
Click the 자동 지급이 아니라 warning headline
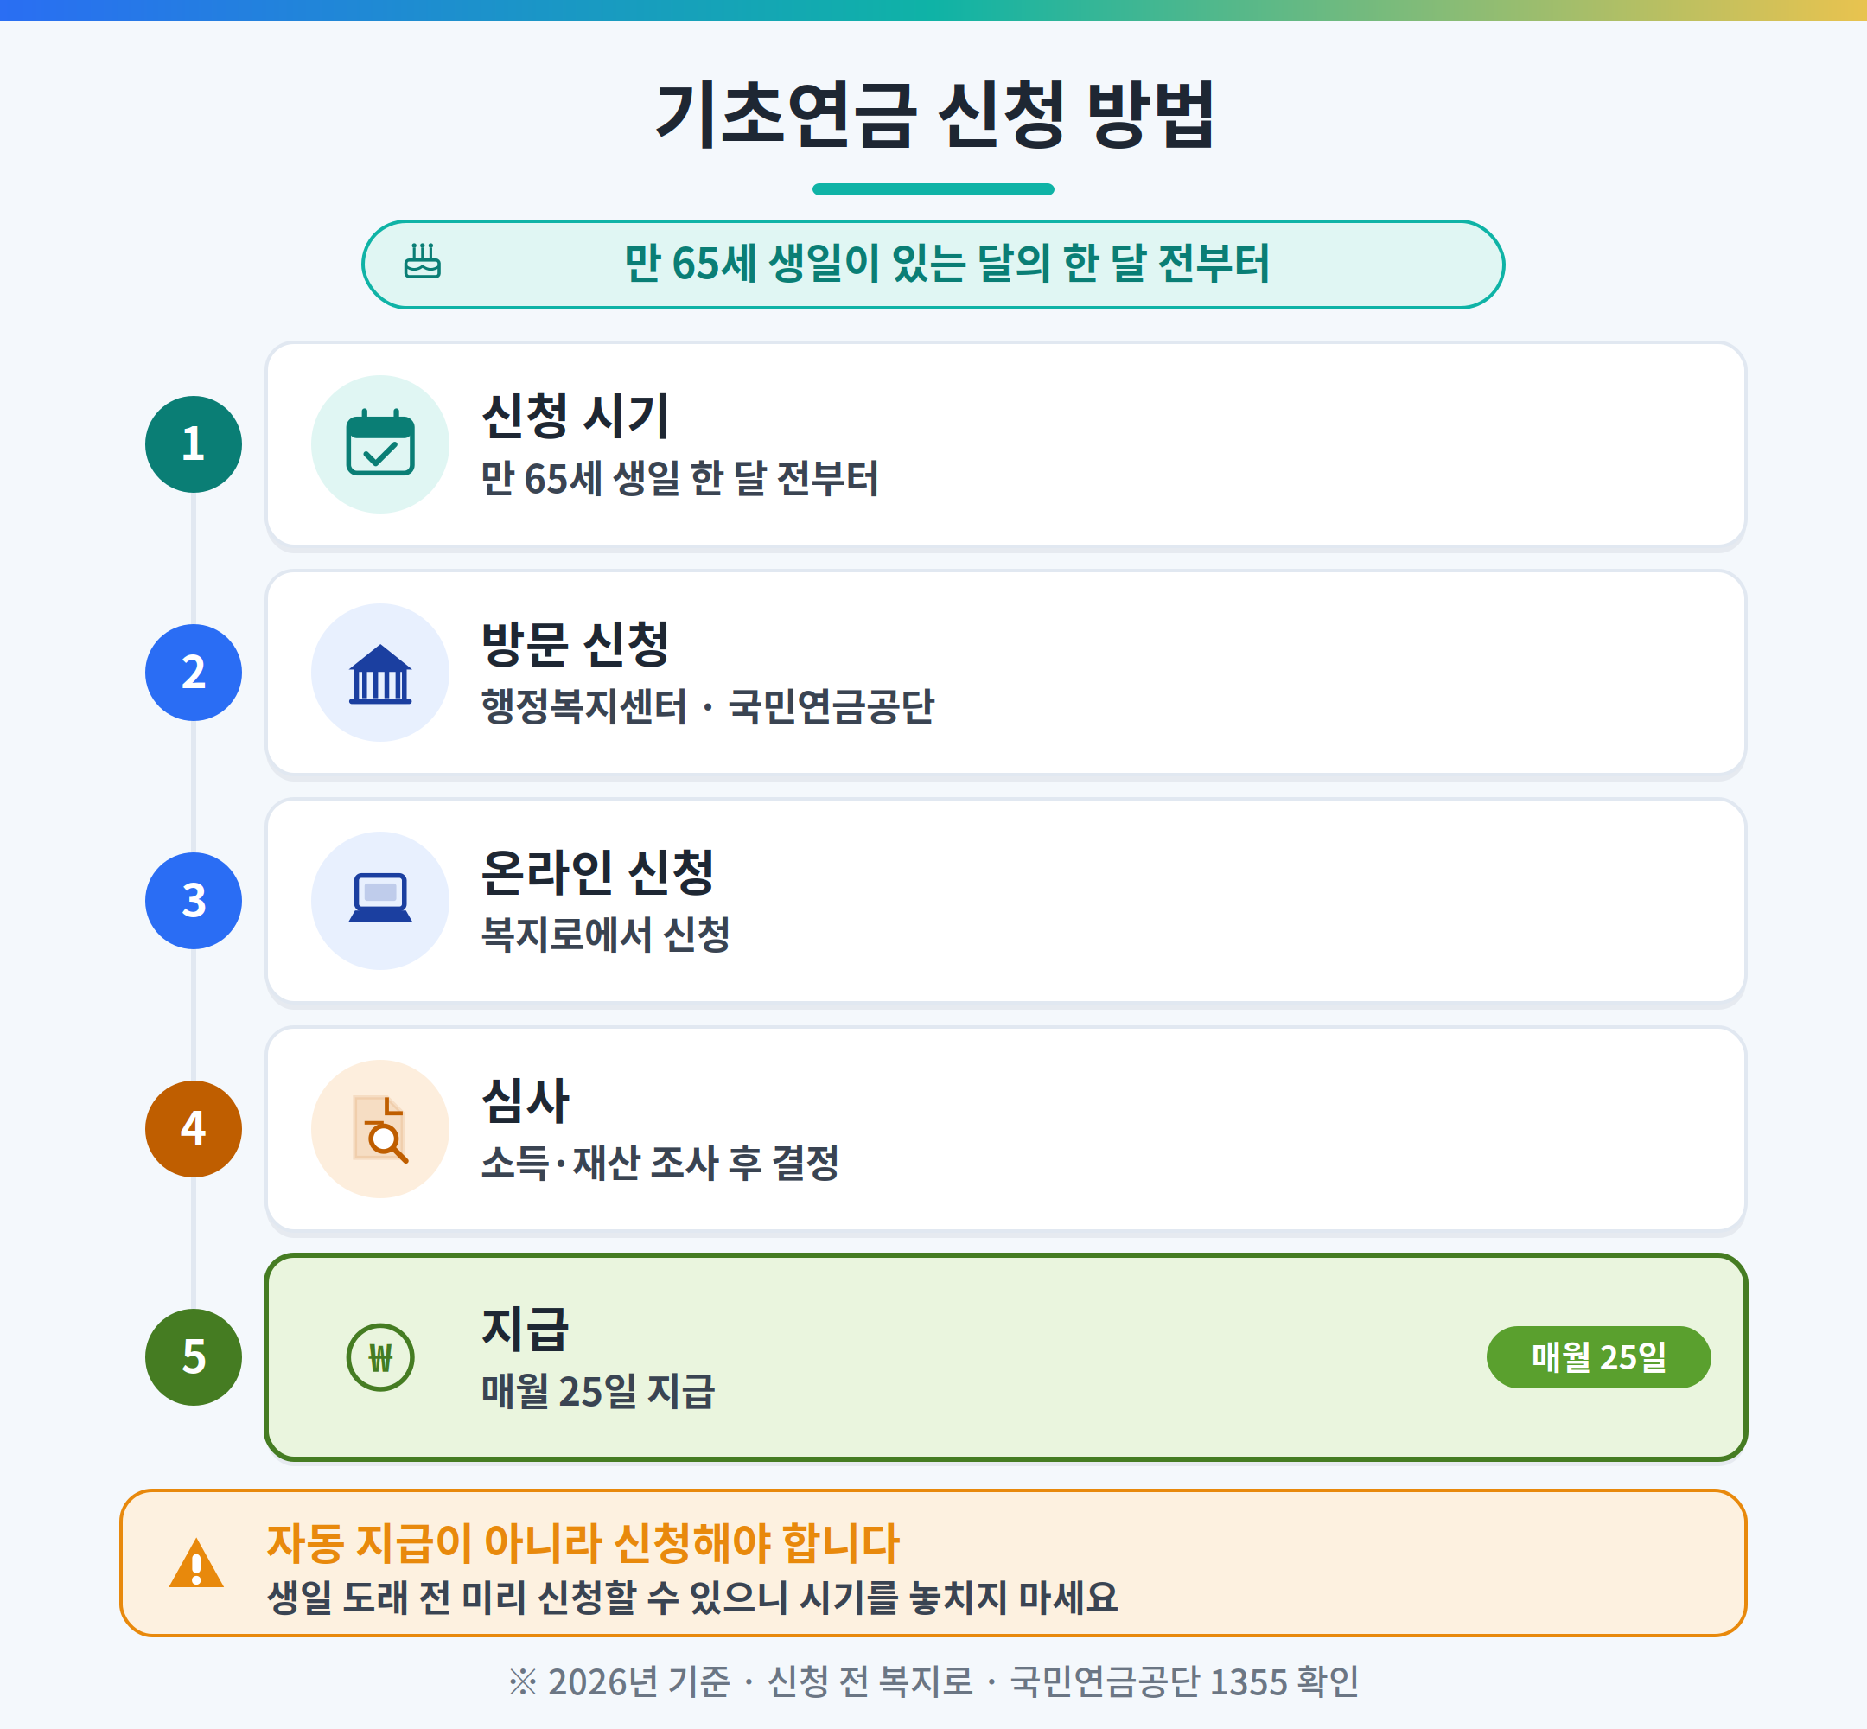pyautogui.click(x=583, y=1544)
